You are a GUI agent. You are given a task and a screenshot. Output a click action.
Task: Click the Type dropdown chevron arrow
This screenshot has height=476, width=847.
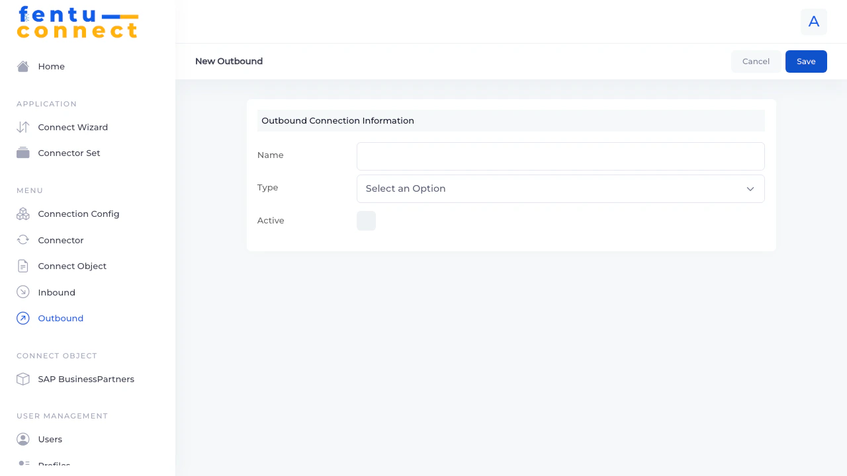750,188
